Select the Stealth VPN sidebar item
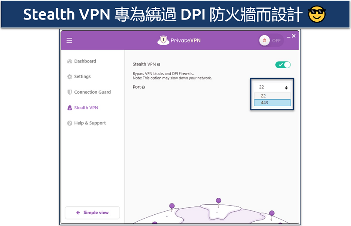This screenshot has width=351, height=226. 83,108
